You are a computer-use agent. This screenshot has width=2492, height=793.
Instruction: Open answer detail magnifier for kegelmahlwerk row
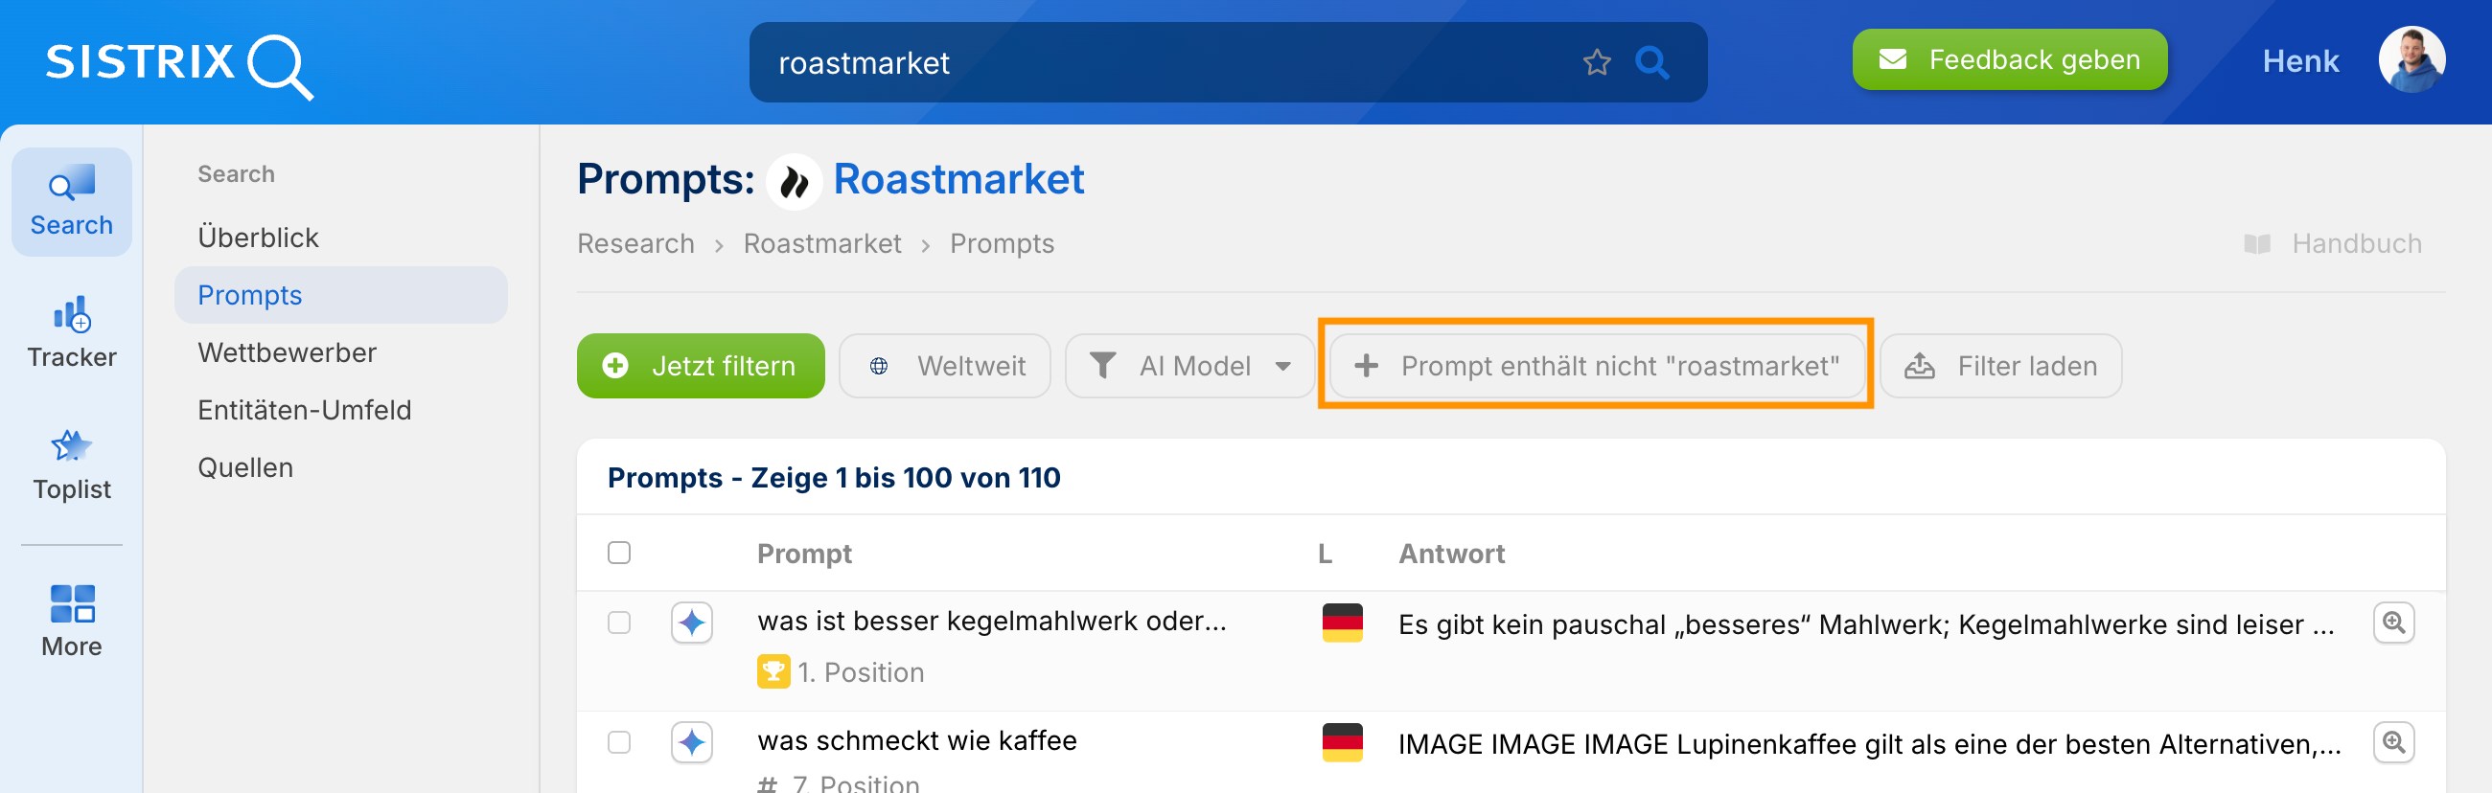(x=2393, y=623)
